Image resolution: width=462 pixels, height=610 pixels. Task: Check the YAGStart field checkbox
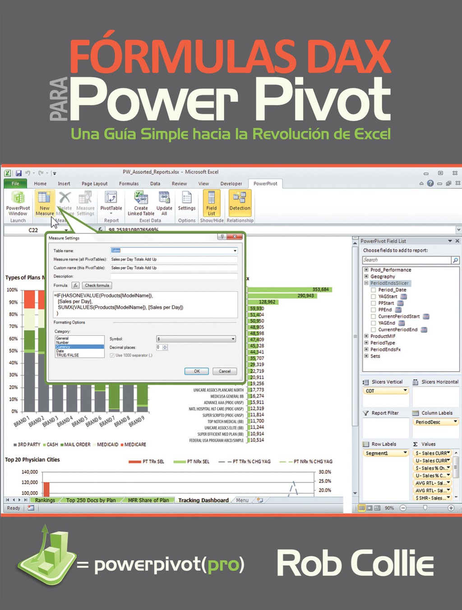click(x=374, y=297)
